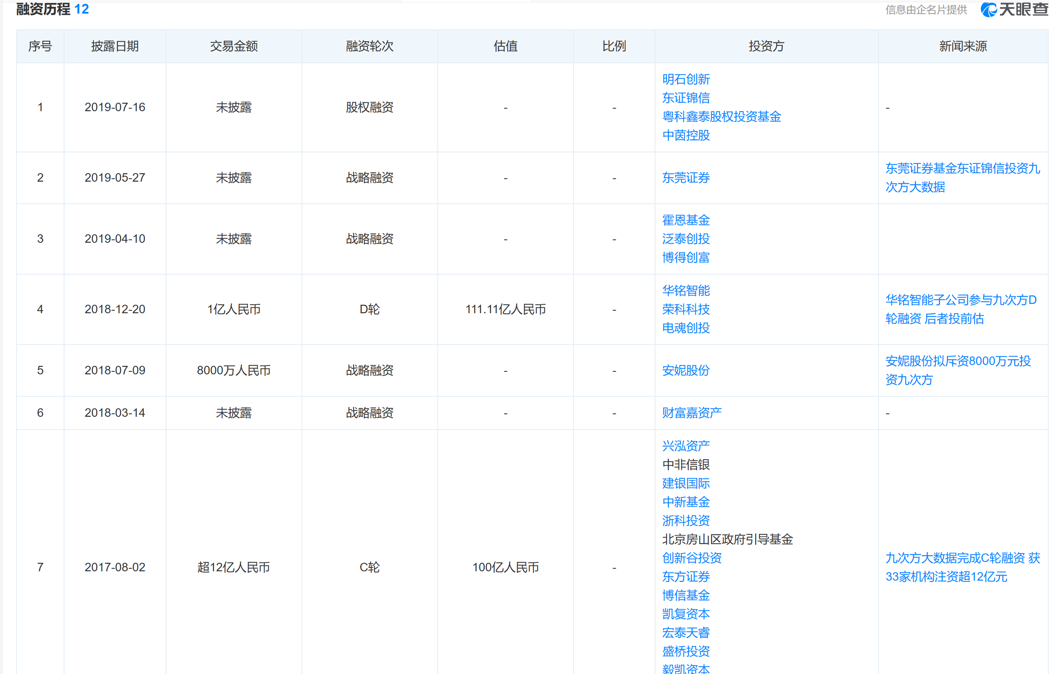Viewport: 1050px width, 674px height.
Task: Click investor text 中非信银
Action: [x=686, y=465]
